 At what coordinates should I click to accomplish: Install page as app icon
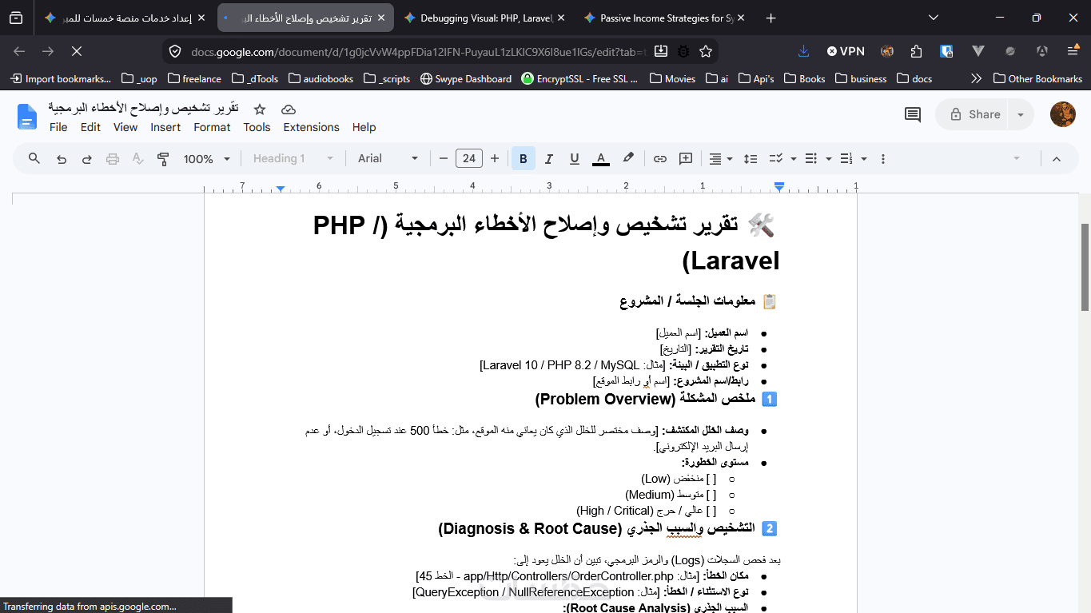(661, 51)
